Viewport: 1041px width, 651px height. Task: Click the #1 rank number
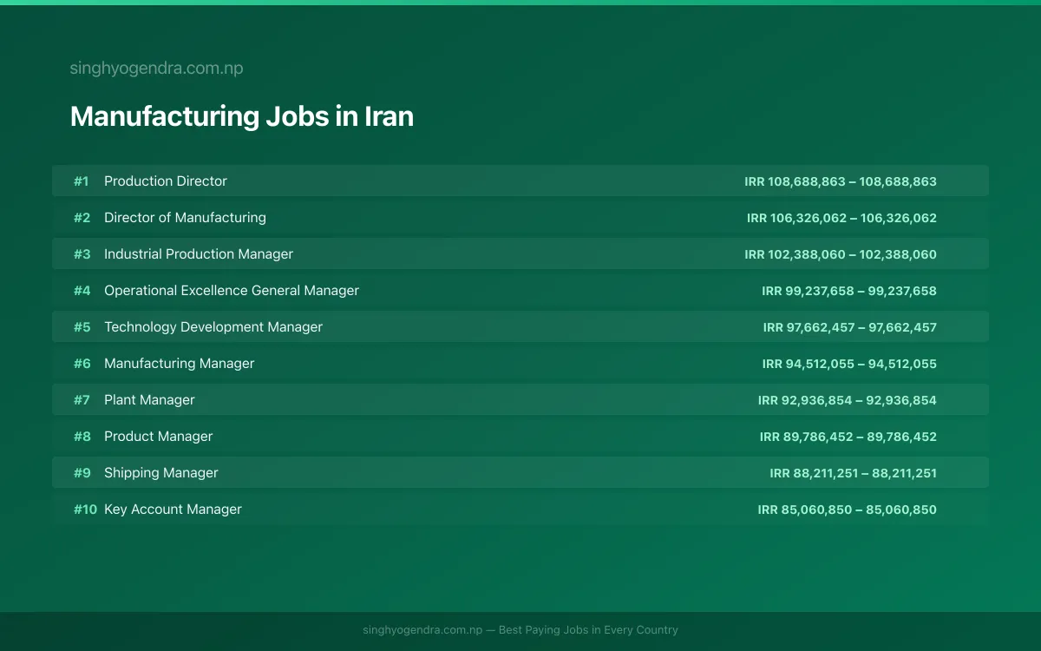click(x=82, y=181)
